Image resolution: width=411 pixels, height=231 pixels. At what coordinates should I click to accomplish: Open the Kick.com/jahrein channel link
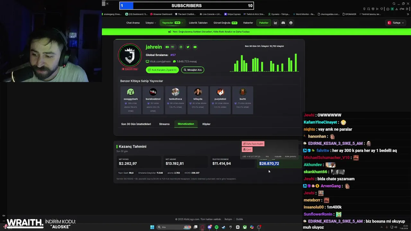[158, 61]
